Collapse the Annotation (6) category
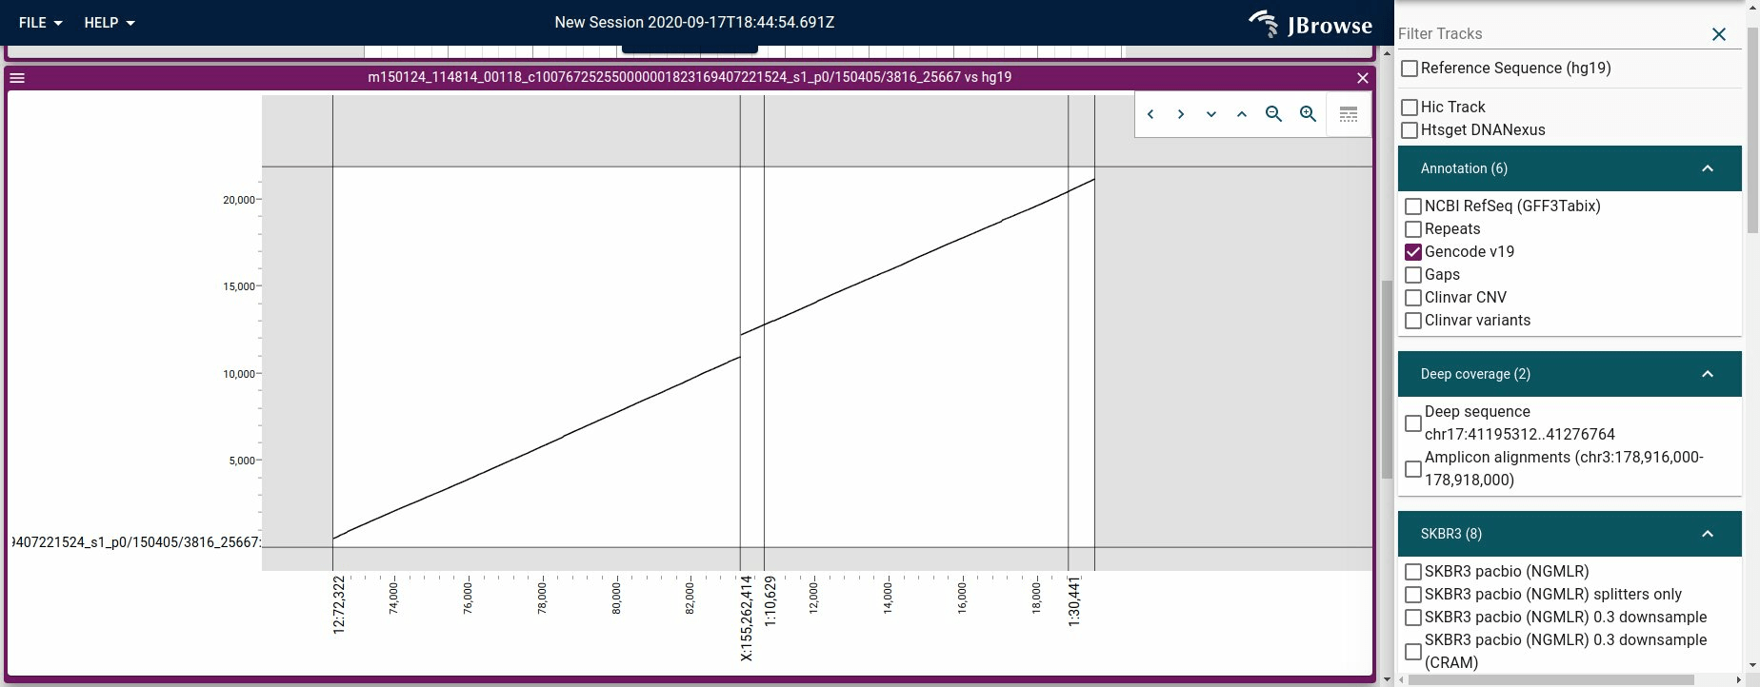The height and width of the screenshot is (687, 1760). point(1570,168)
